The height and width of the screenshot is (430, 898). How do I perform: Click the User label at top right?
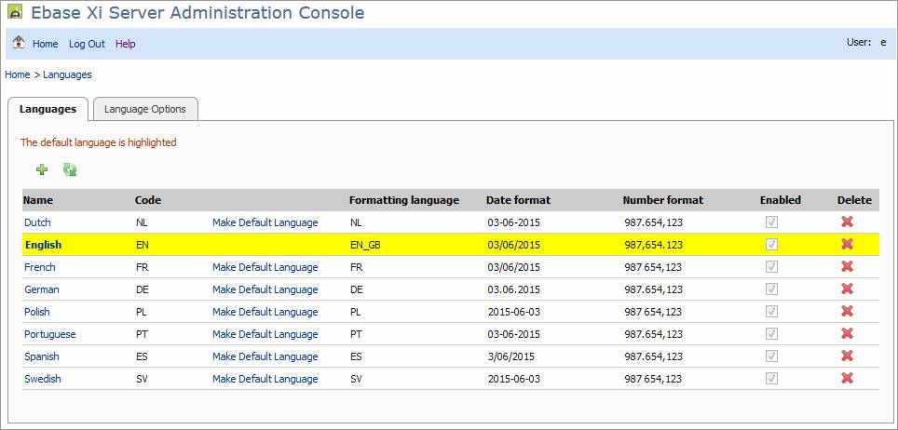pos(859,42)
